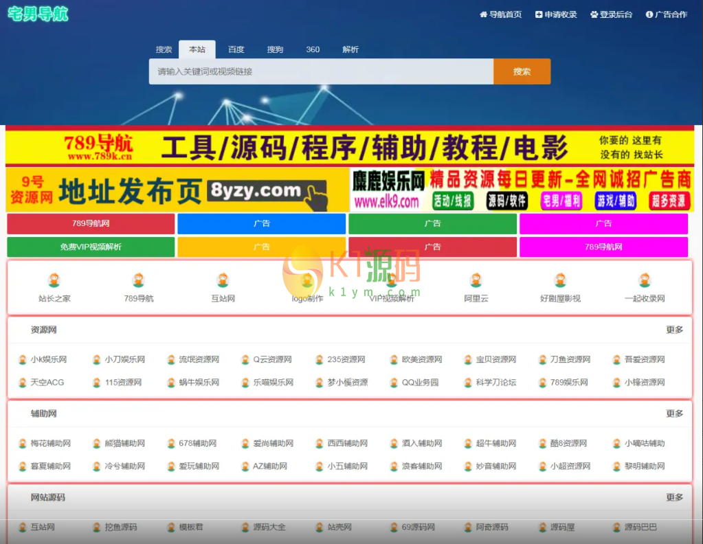Expand 更多 in the 网站源码 section
Viewport: 703px width, 544px height.
tap(674, 497)
